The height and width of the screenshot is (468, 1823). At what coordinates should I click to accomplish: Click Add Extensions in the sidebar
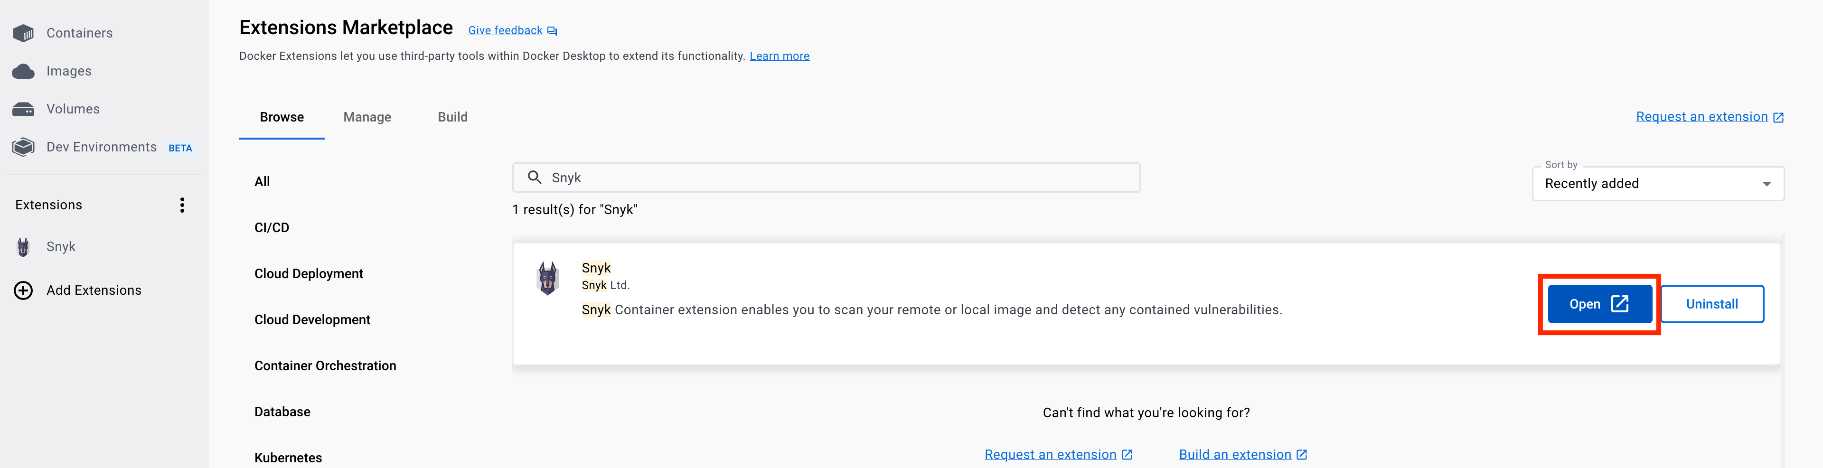click(x=94, y=291)
